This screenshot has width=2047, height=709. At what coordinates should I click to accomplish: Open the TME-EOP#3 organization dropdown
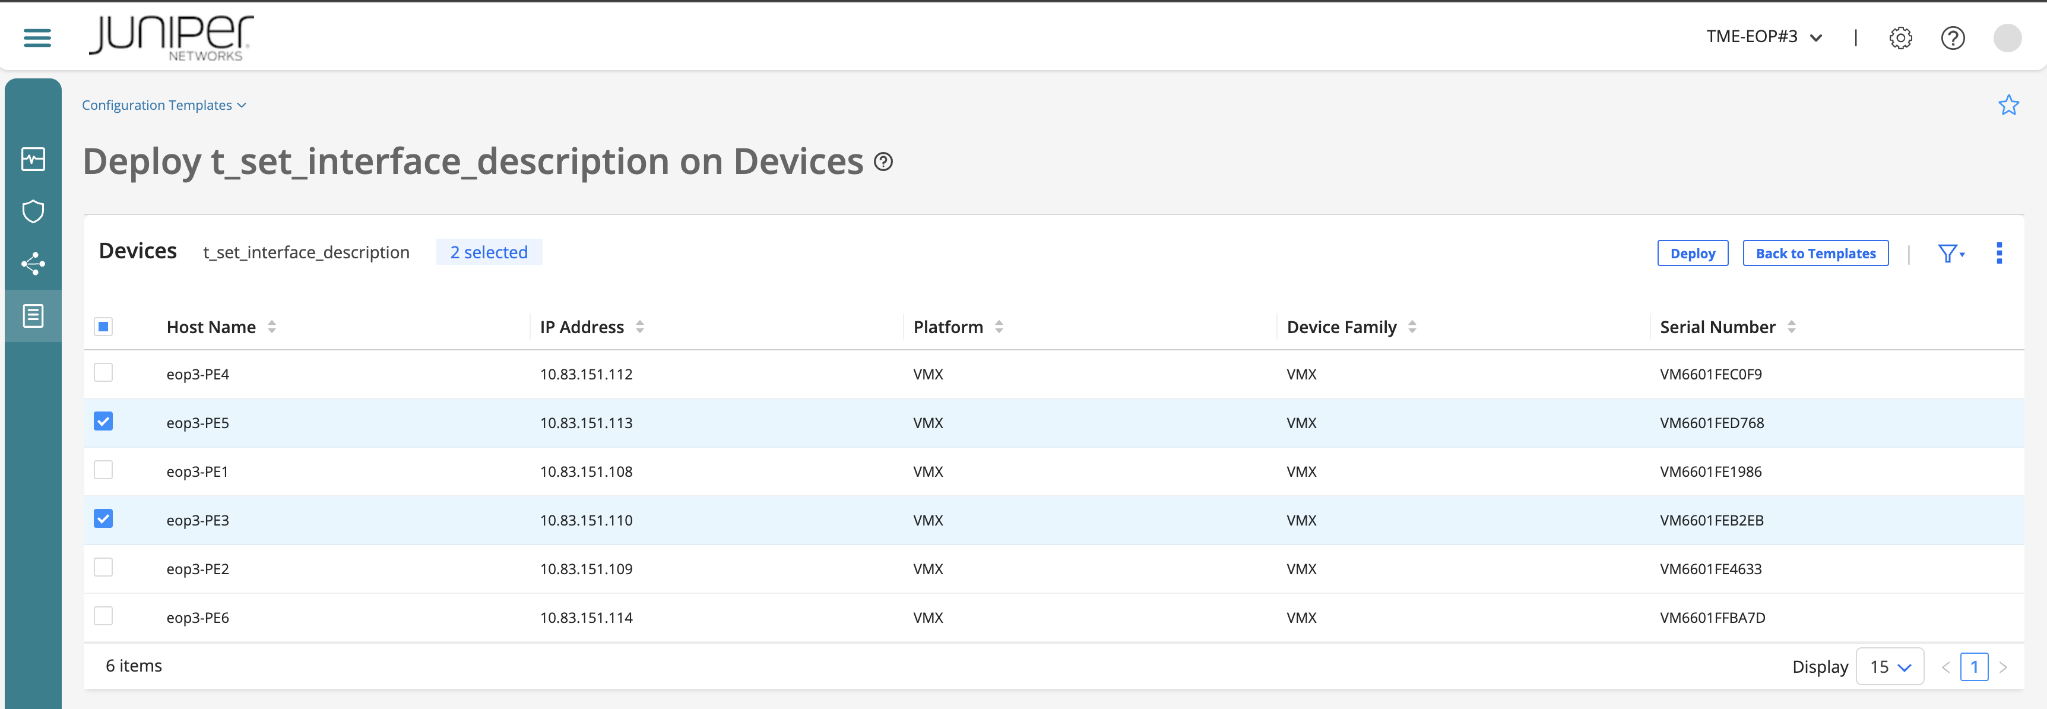pyautogui.click(x=1764, y=37)
